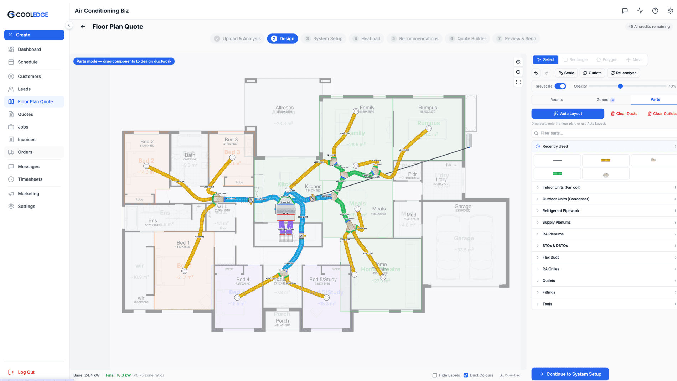The height and width of the screenshot is (381, 677).
Task: Zoom out of the floor plan canvas
Action: pos(518,72)
